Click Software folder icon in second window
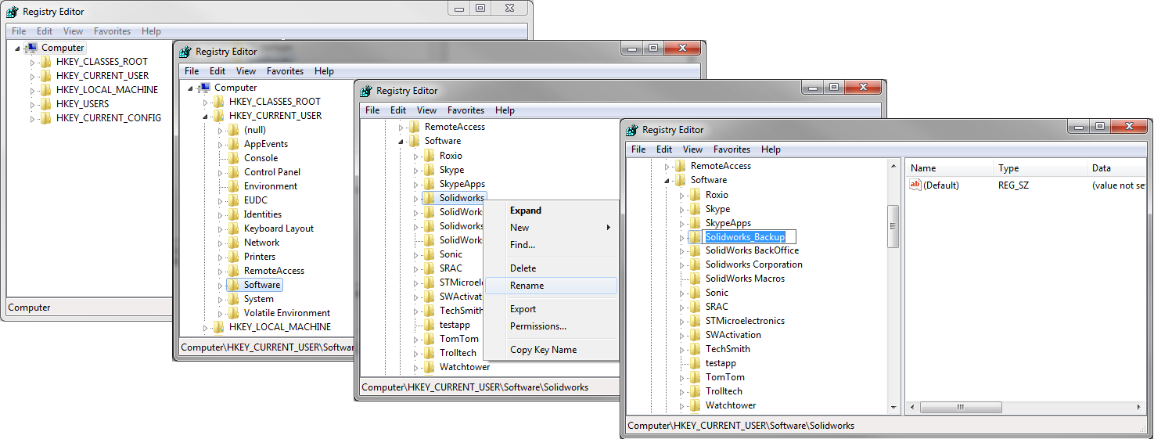1154x439 pixels. [x=233, y=285]
